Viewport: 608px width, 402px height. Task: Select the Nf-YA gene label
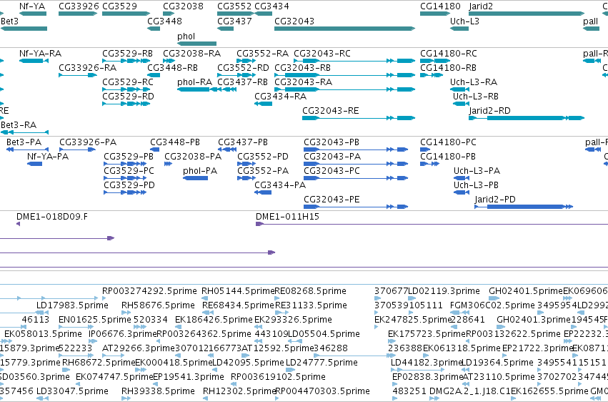tap(32, 6)
